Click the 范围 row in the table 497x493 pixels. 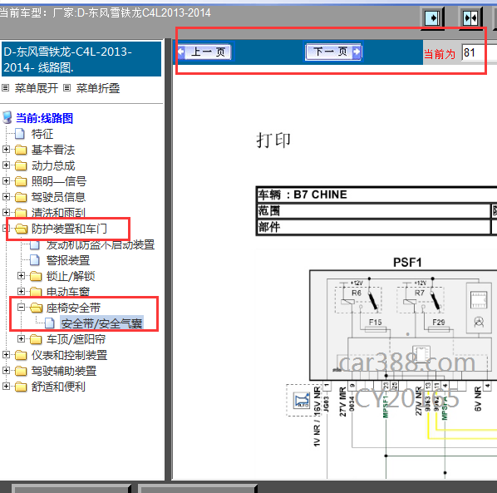pyautogui.click(x=373, y=211)
